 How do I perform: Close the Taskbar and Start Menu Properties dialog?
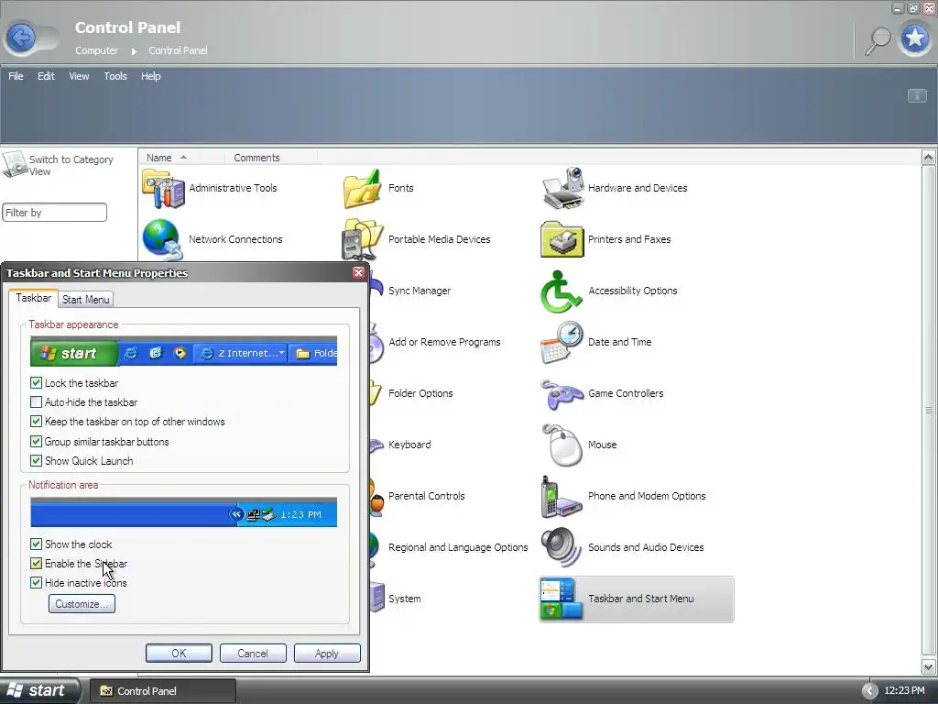pos(358,273)
